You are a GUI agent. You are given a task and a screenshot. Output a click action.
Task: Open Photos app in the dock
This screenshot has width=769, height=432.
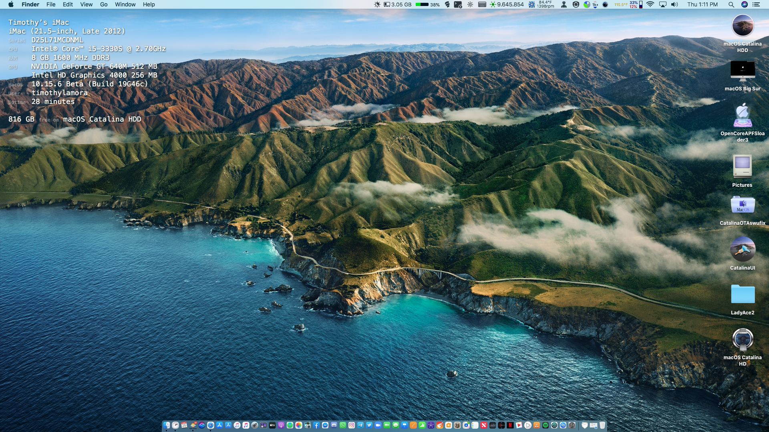[299, 425]
